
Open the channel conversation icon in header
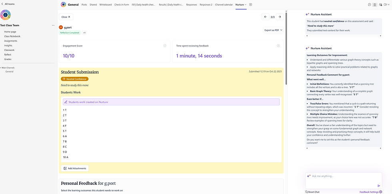point(370,4)
